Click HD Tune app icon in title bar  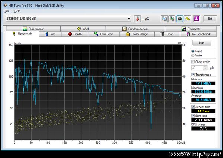[x=6, y=6]
